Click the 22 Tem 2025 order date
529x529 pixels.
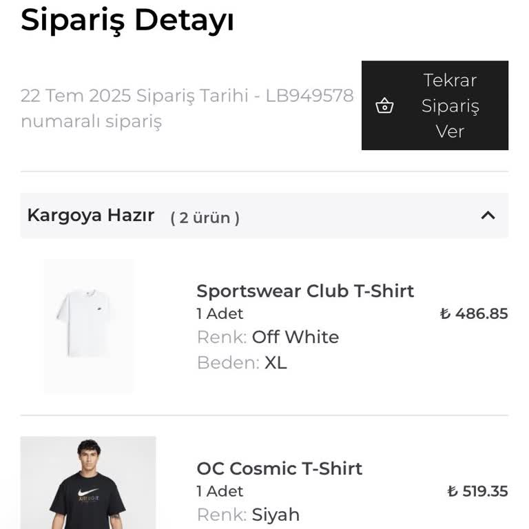coord(76,96)
